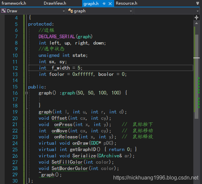Screen dimensions: 202x184
Task: Switch to the DrawView.h tab
Action: [55, 3]
